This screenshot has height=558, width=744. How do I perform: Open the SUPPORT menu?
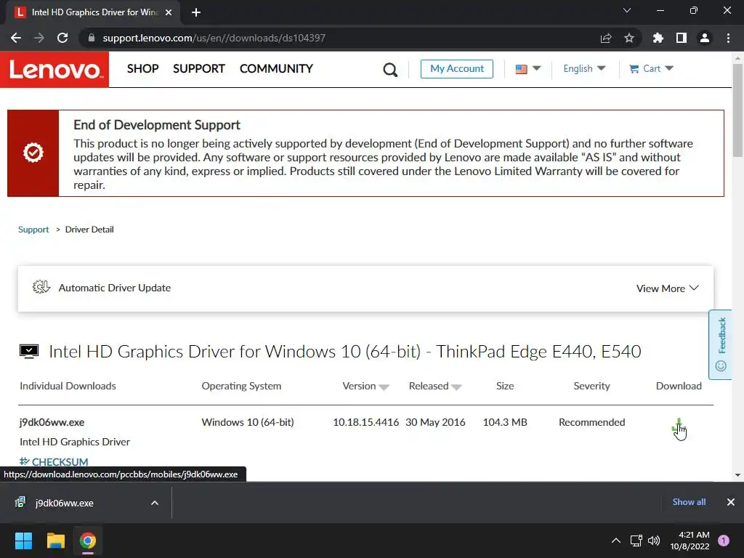pos(199,69)
